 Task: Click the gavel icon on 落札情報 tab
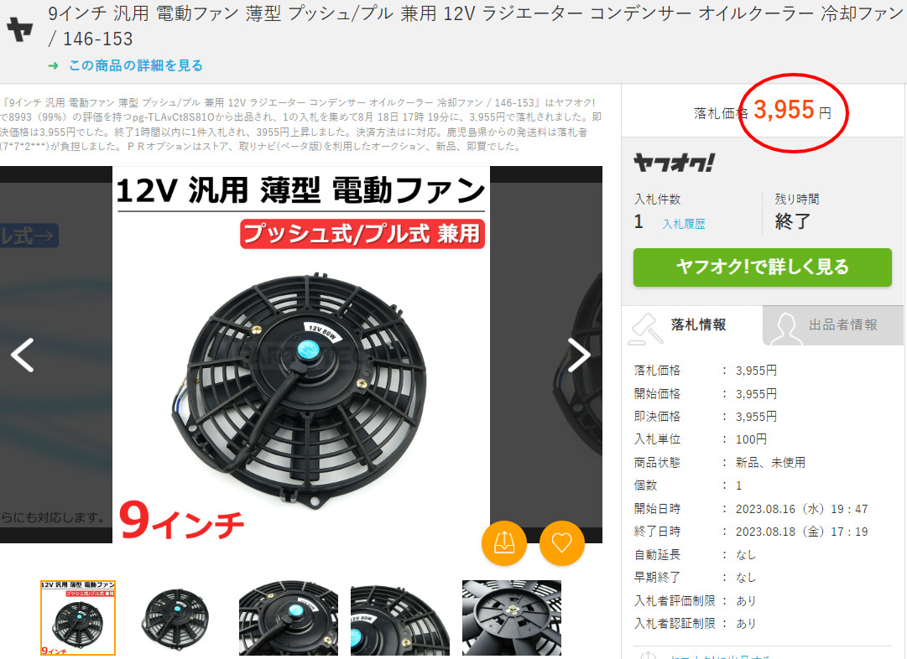(645, 329)
